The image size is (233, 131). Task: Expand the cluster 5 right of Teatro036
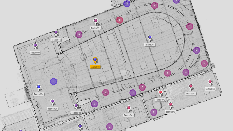79,34
